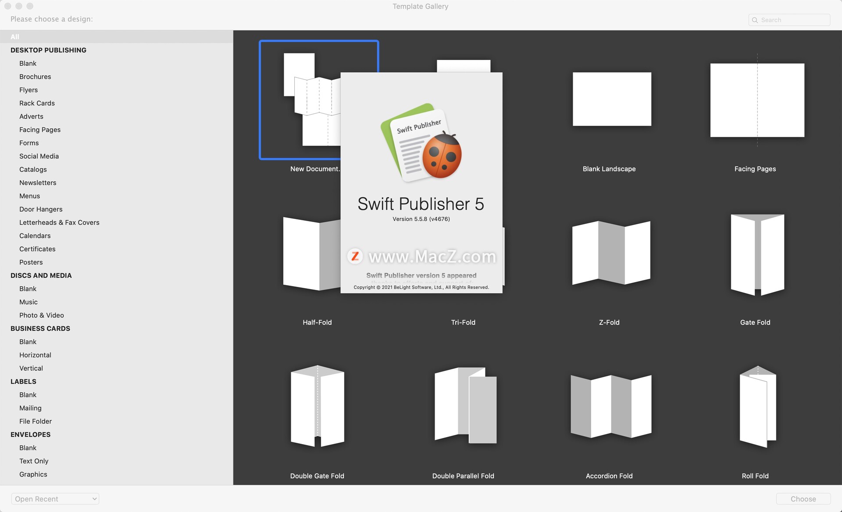The height and width of the screenshot is (512, 842).
Task: Click the BUSINESS CARDS section header
Action: (x=40, y=328)
